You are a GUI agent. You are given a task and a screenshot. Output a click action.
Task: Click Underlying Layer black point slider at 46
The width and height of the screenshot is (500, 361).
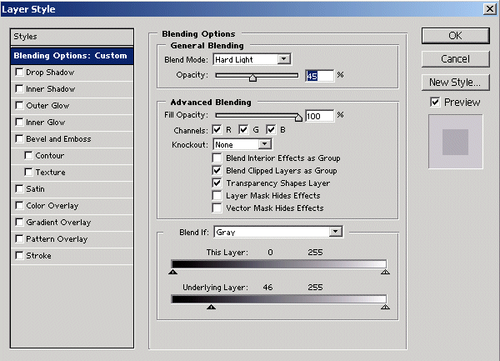[211, 307]
